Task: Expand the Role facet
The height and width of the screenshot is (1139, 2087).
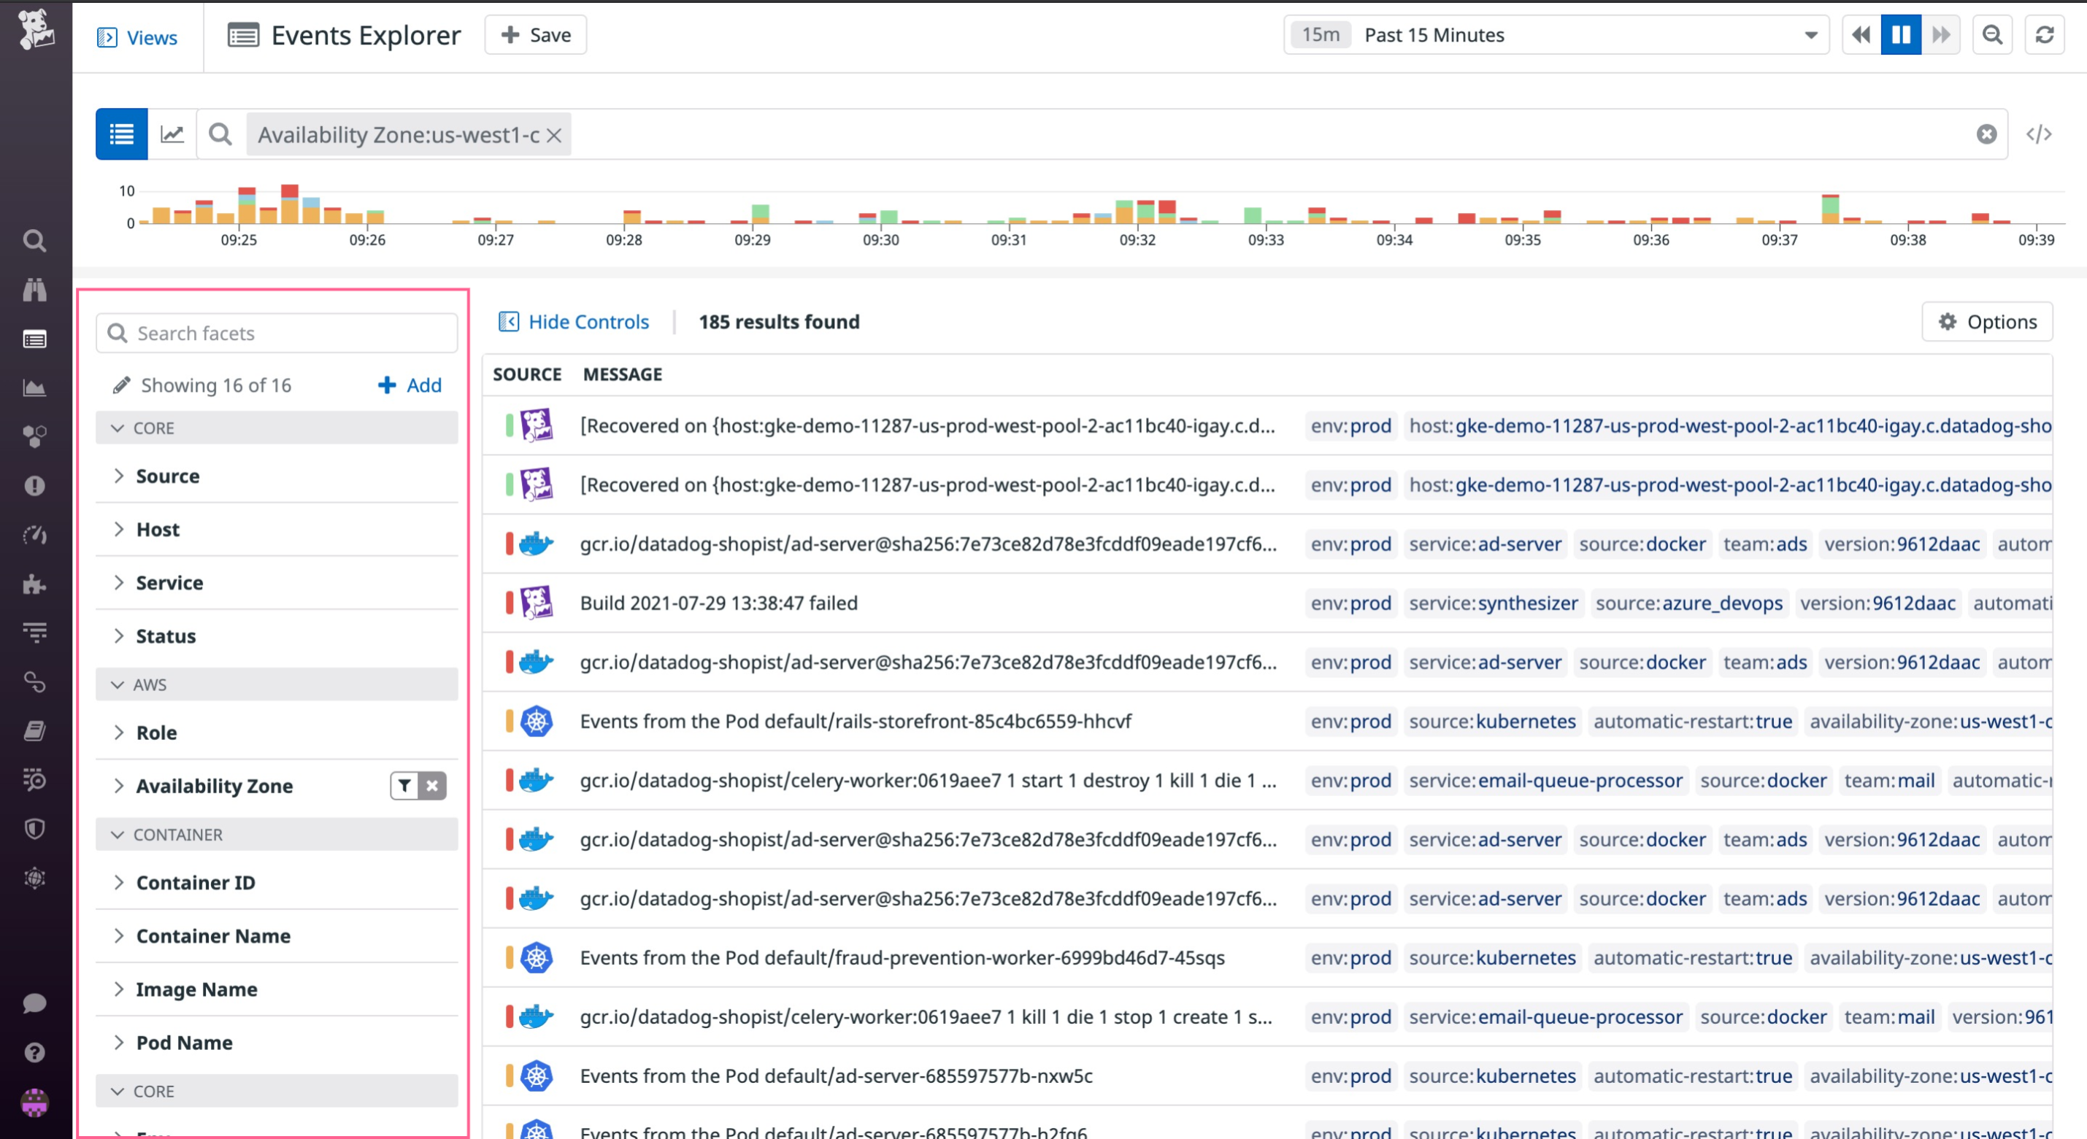Action: (277, 733)
